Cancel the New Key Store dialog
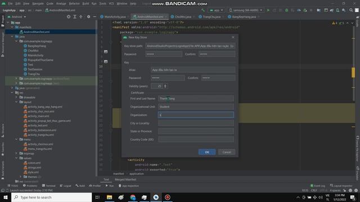Image resolution: width=360 pixels, height=202 pixels. click(227, 152)
